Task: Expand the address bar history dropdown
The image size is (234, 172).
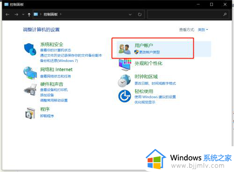Action: pos(130,15)
